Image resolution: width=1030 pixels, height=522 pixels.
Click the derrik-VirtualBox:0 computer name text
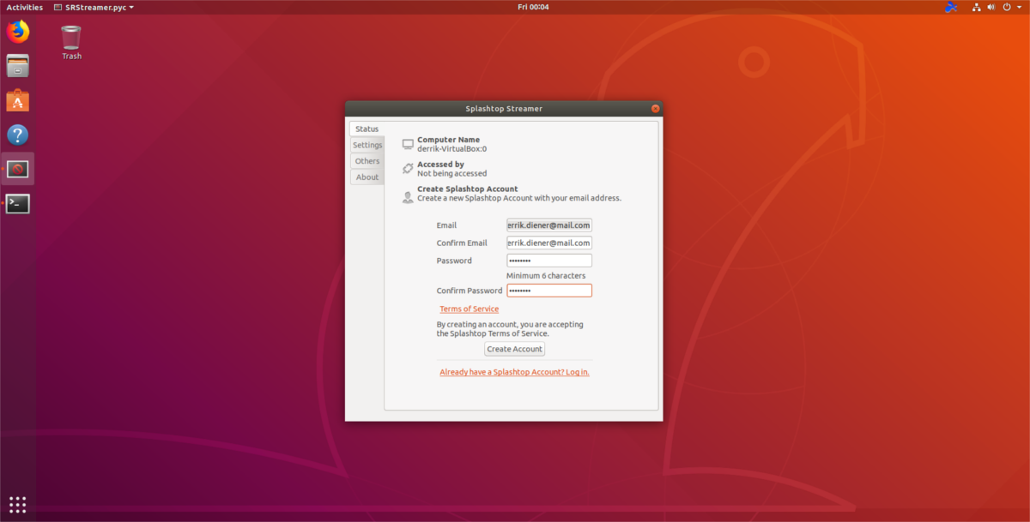coord(451,149)
